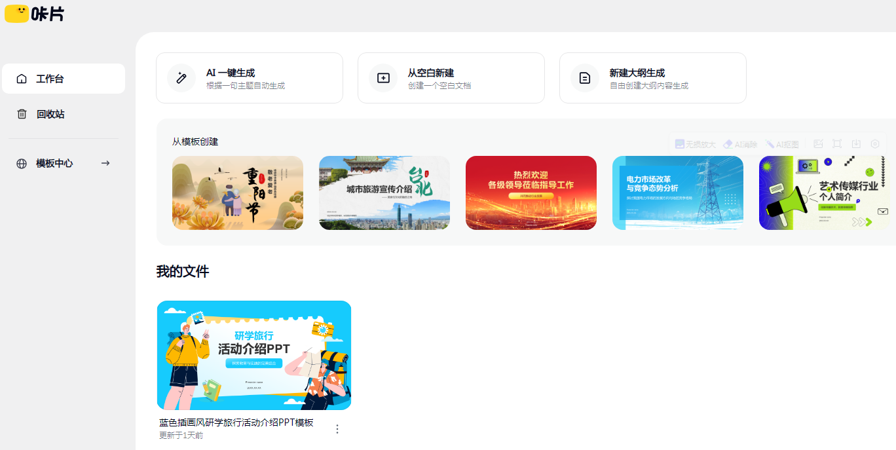Viewport: 896px width, 450px height.
Task: Click the image editing icon in the toolbar
Action: click(817, 143)
